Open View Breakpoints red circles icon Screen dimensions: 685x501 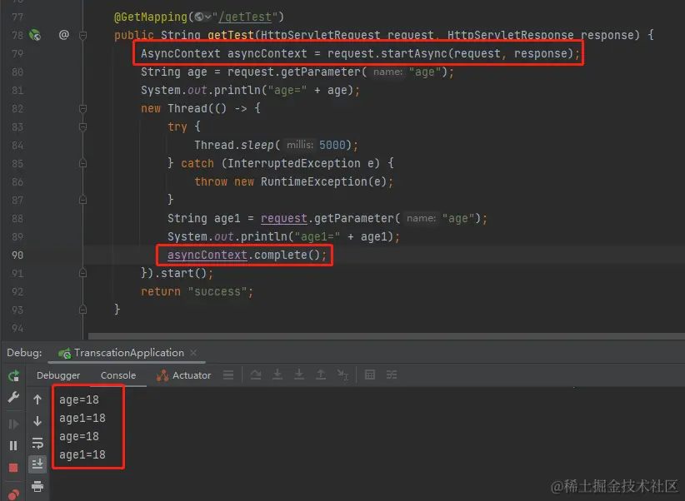(x=13, y=494)
